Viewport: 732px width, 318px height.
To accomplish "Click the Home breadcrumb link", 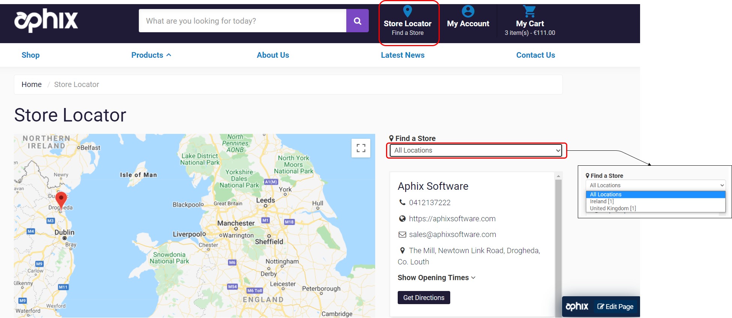I will click(x=32, y=84).
